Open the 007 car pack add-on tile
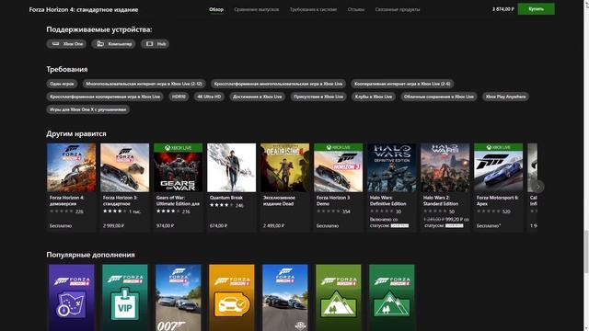The width and height of the screenshot is (589, 331). (178, 298)
